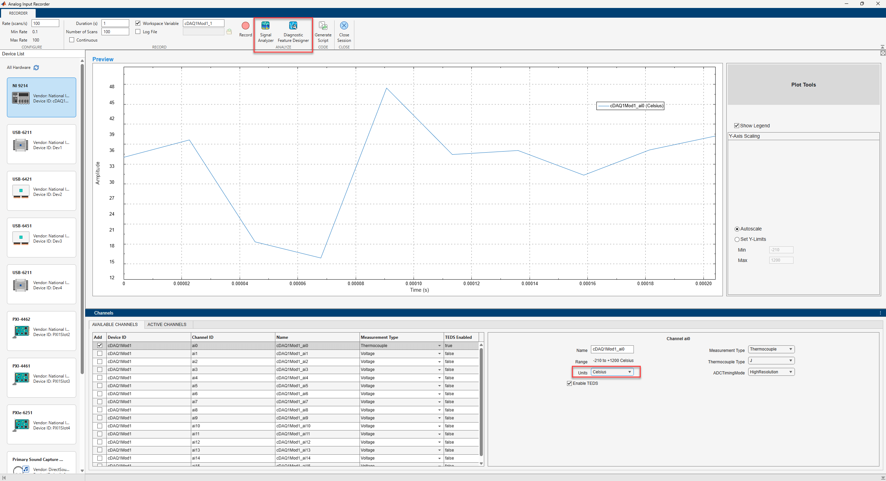886x481 pixels.
Task: Click the Channel ID column header
Action: click(232, 337)
